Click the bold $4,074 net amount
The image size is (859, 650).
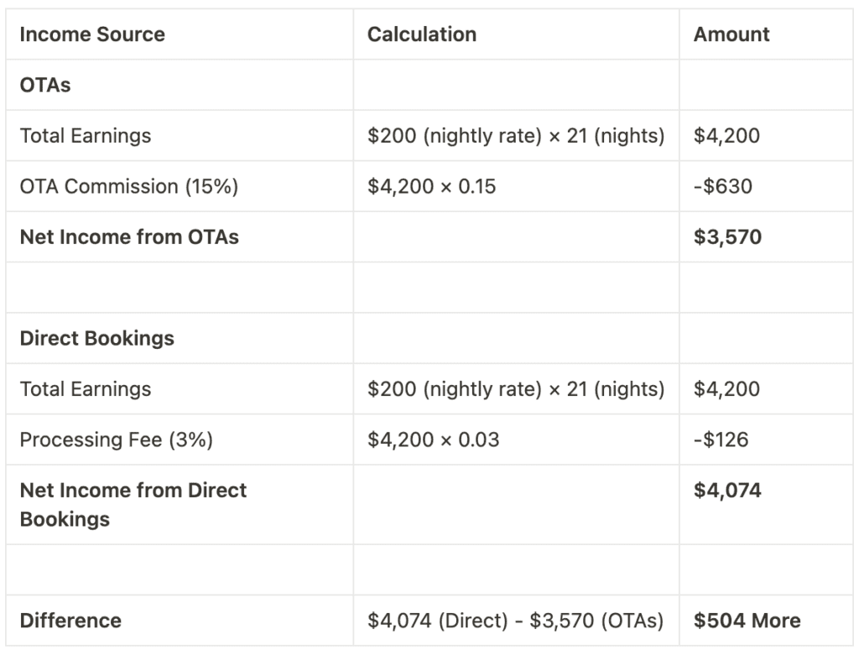[727, 491]
